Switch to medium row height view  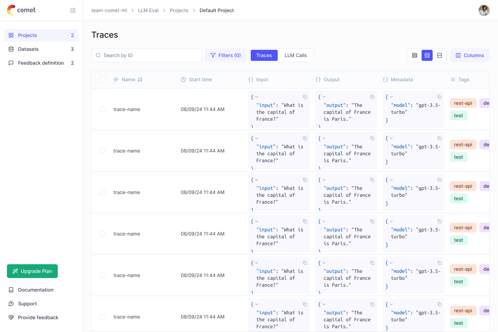tap(427, 55)
